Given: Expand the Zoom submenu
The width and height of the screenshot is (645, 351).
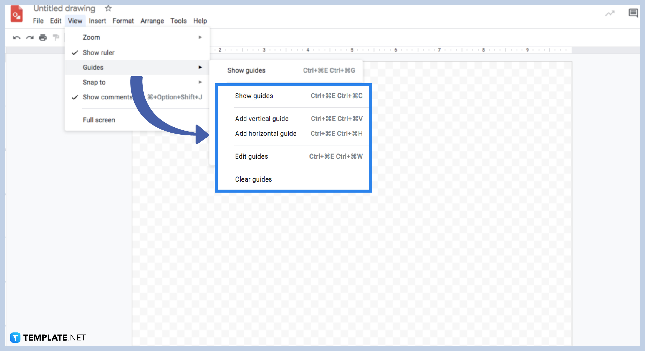Looking at the screenshot, I should point(91,37).
